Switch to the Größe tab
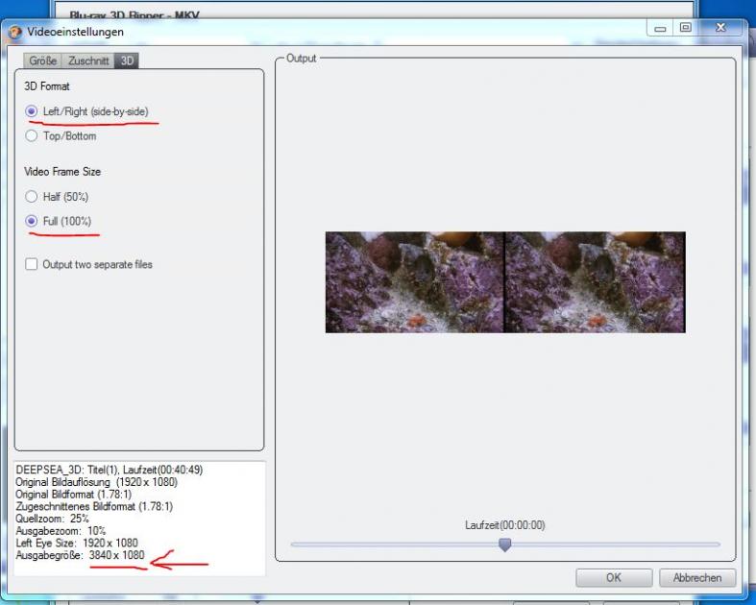This screenshot has width=756, height=605. [43, 60]
